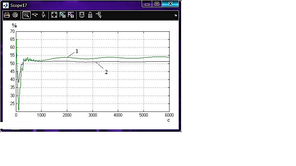296x166 pixels.
Task: Click curve label 1 on the plot
Action: click(x=77, y=51)
